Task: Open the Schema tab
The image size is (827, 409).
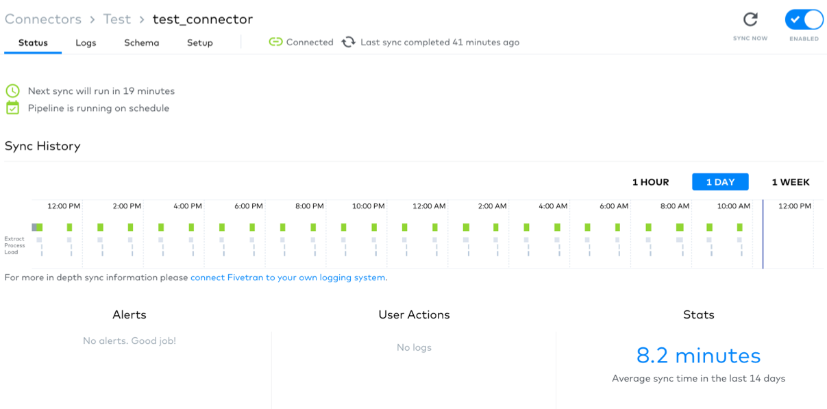Action: 142,42
